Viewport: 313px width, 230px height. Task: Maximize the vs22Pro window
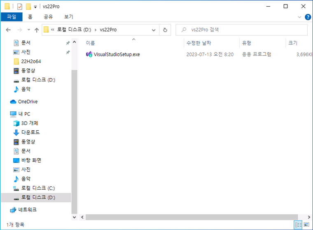point(286,7)
